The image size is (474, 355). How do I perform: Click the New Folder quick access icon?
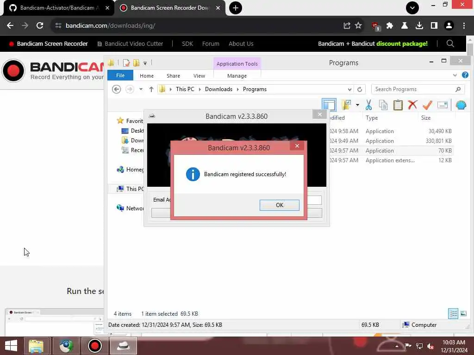tap(137, 63)
